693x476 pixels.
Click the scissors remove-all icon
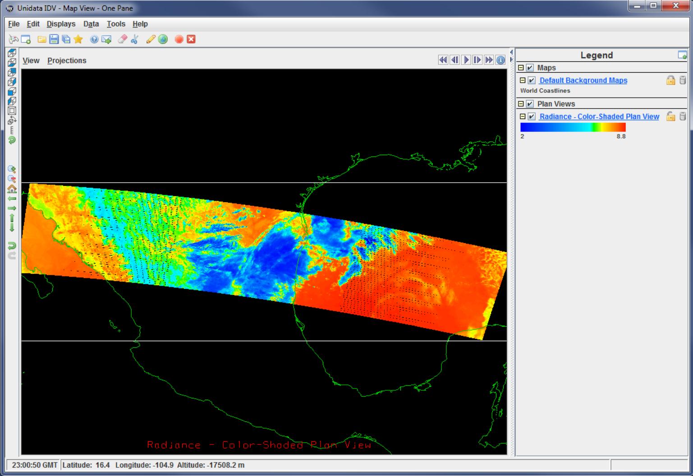click(134, 39)
